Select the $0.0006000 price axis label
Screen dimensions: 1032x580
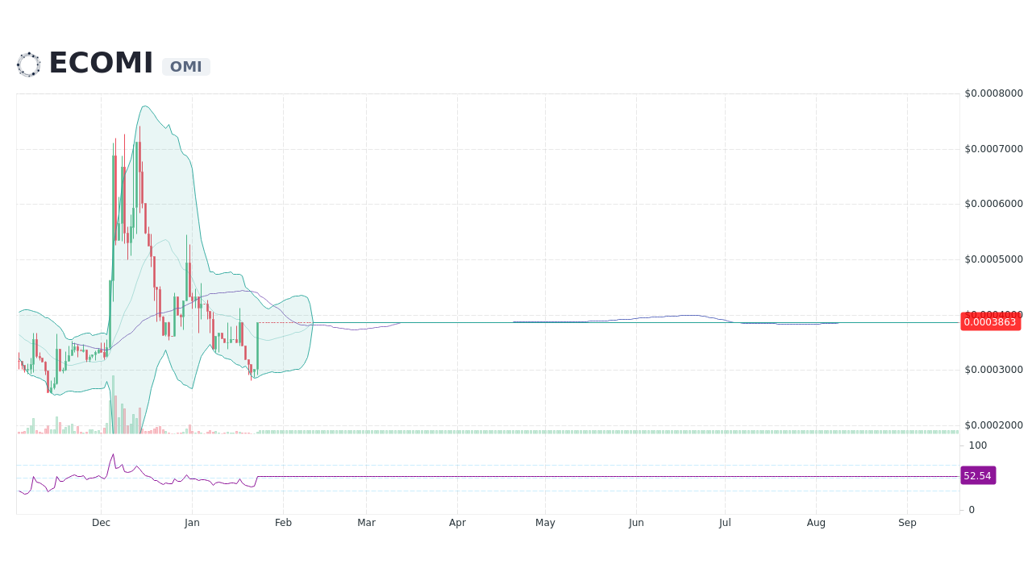pyautogui.click(x=994, y=204)
